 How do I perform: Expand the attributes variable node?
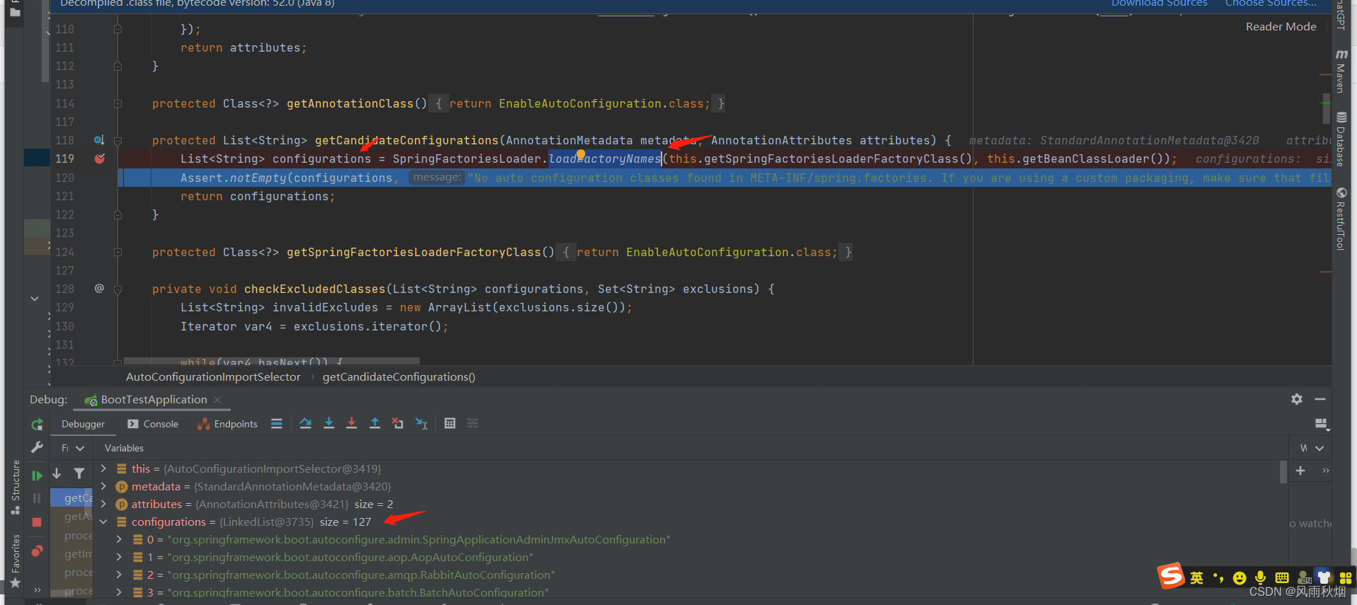tap(103, 504)
